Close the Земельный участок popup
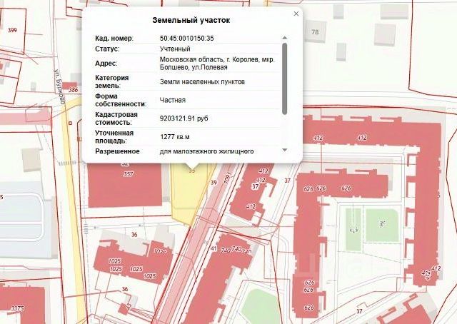This screenshot has height=324, width=457. pyautogui.click(x=296, y=14)
